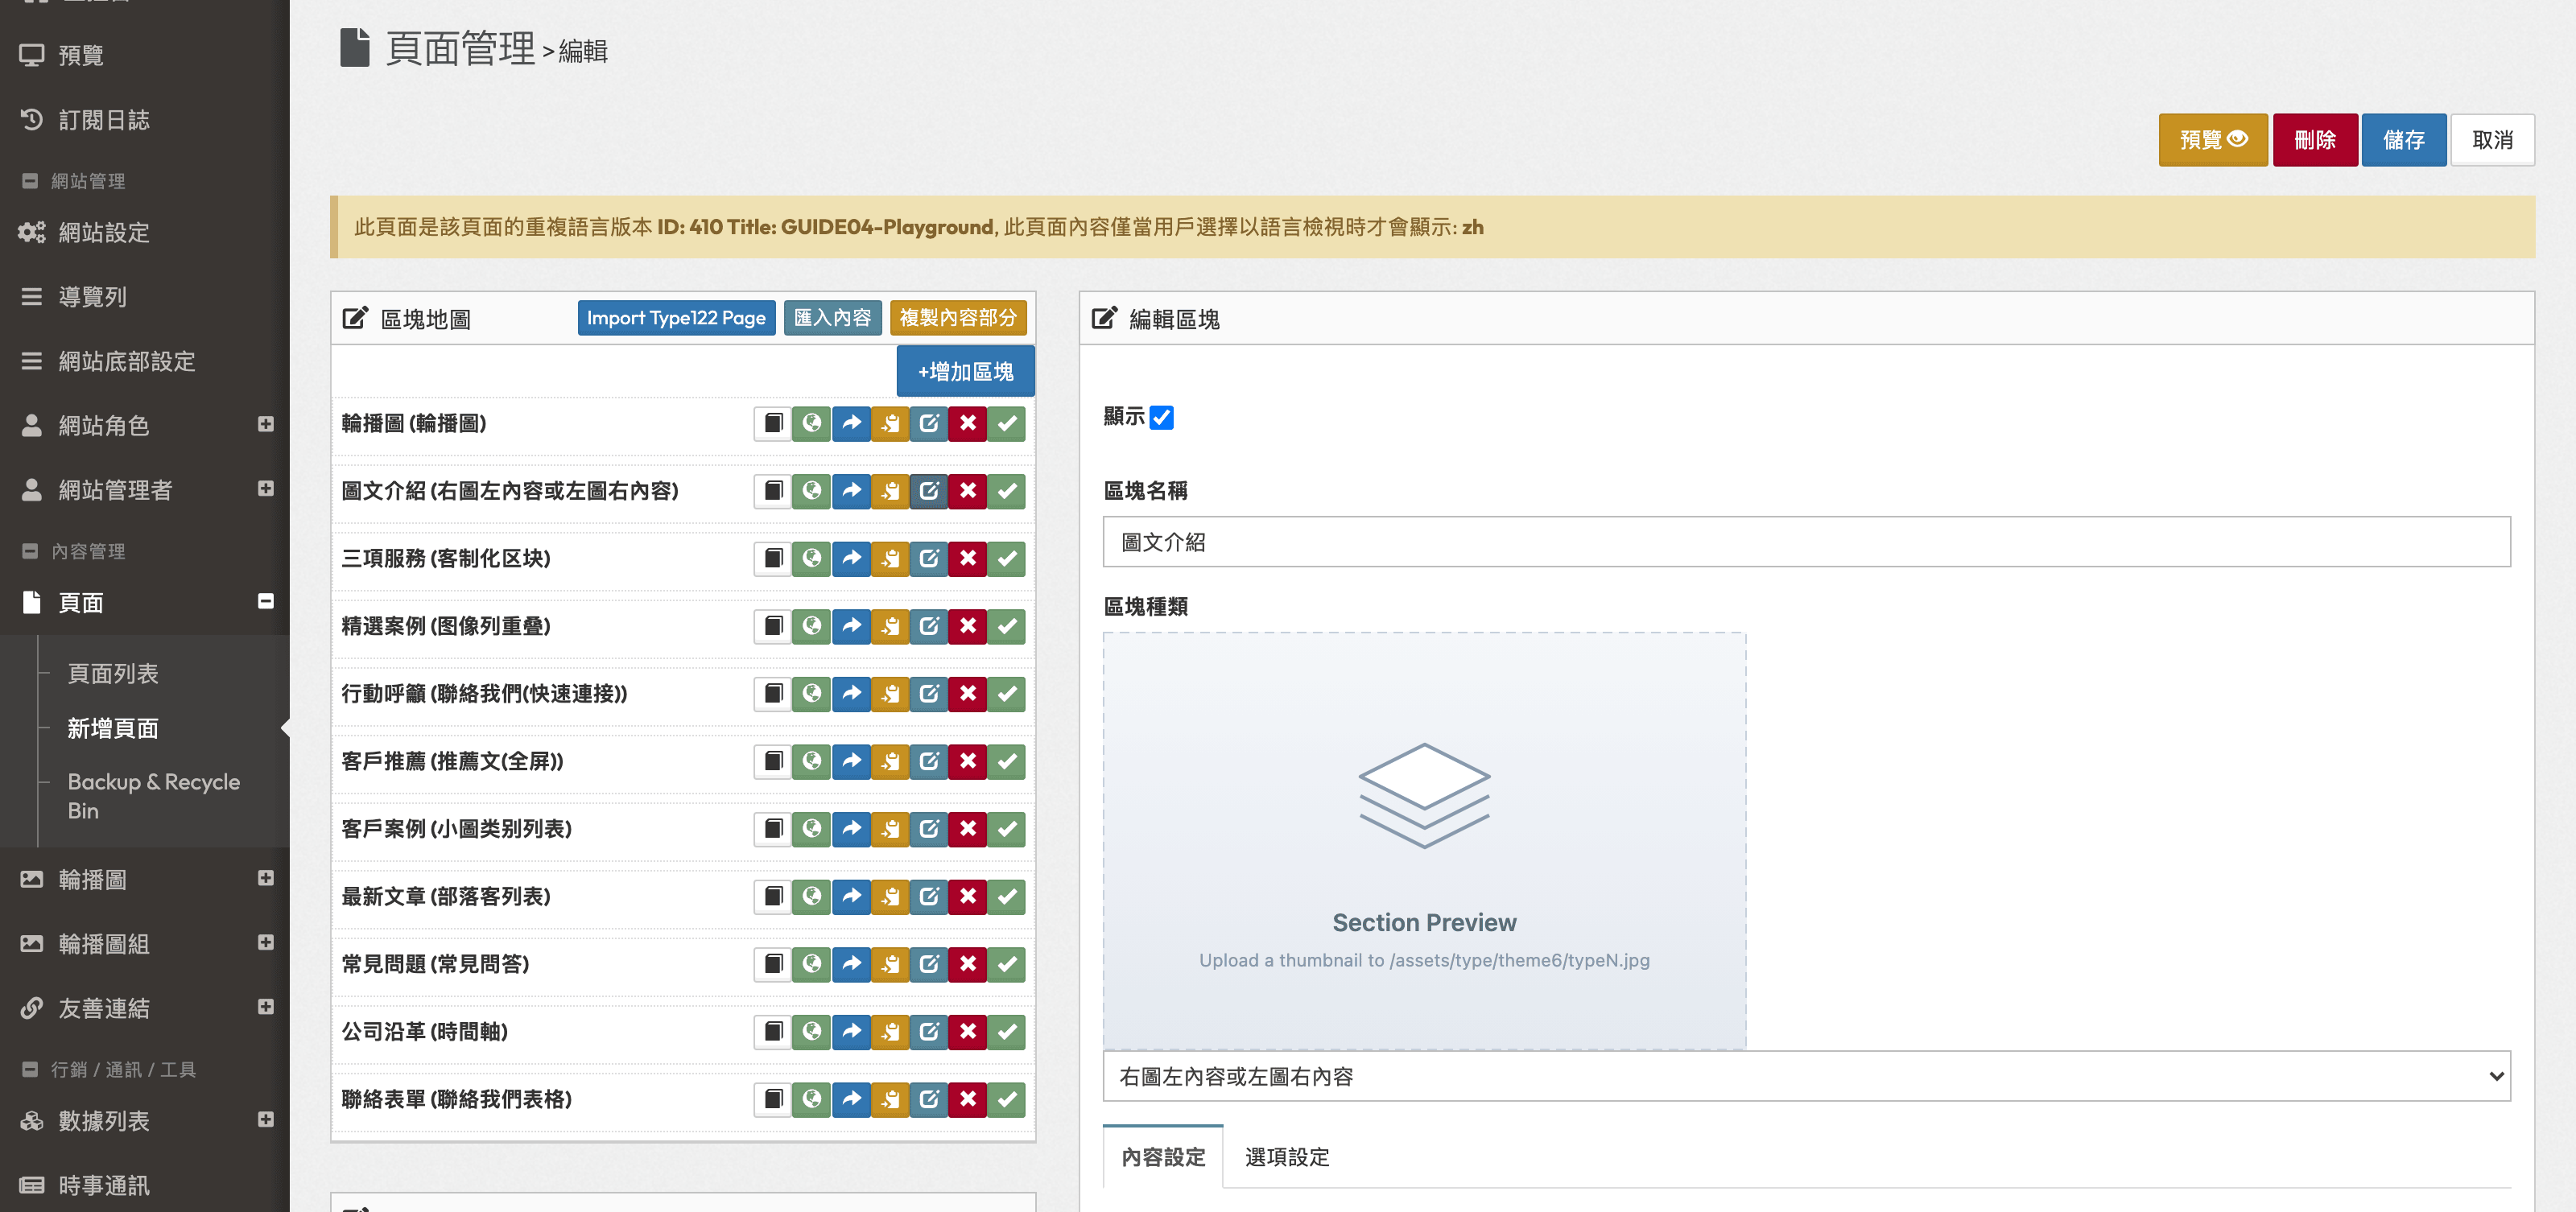
Task: Click the globe icon in 圖文介紹 row
Action: tap(811, 491)
